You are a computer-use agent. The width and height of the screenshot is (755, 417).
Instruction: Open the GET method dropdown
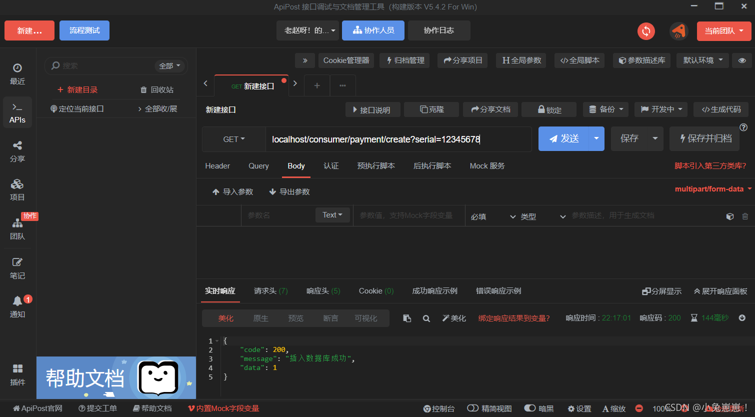pos(234,139)
